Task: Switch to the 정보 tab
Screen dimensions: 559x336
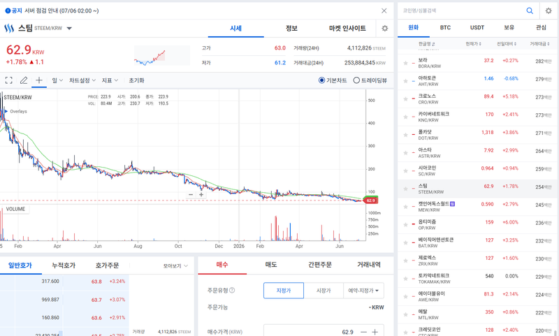Action: coord(291,28)
